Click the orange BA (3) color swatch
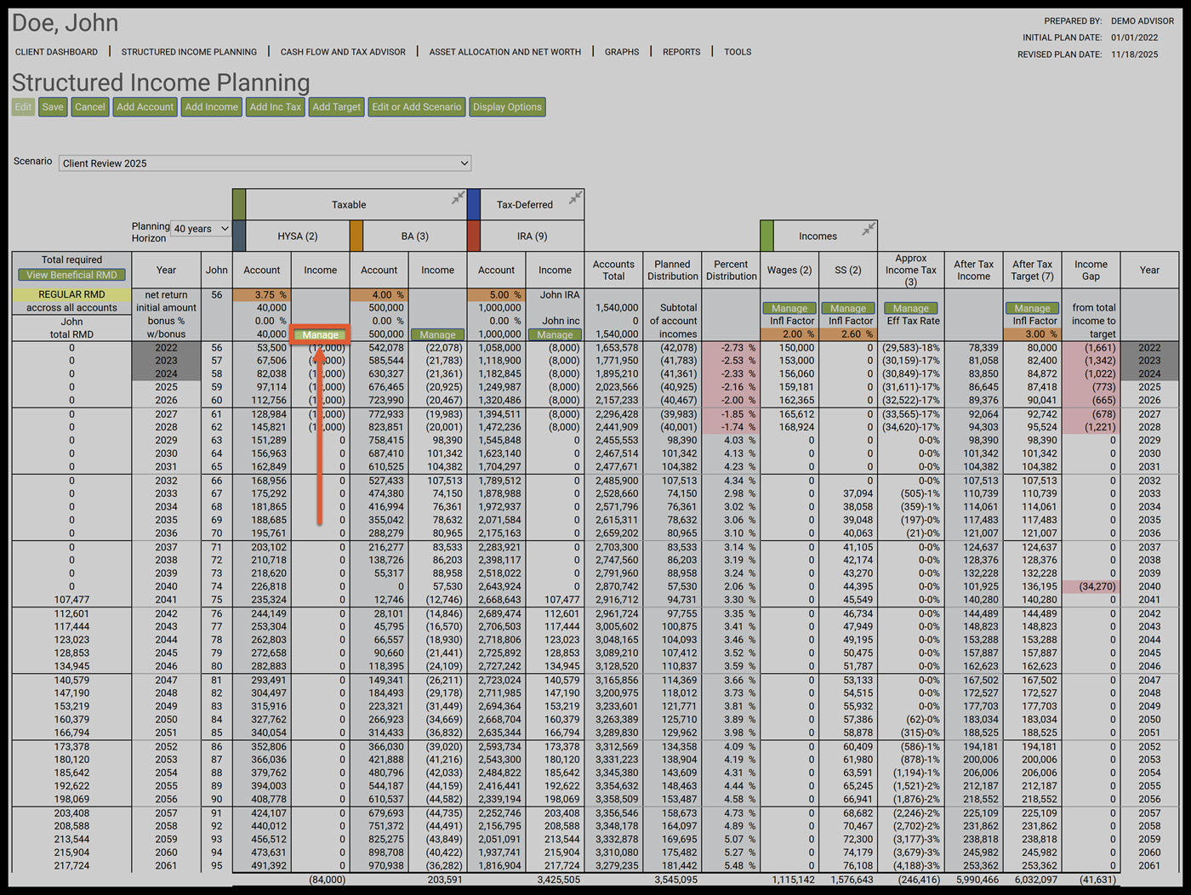 click(x=356, y=236)
